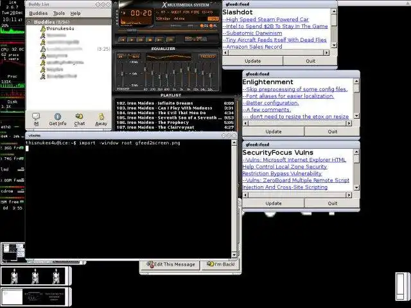Click the XMMS volume slider
Viewport: 411px width, 308px height.
click(176, 26)
